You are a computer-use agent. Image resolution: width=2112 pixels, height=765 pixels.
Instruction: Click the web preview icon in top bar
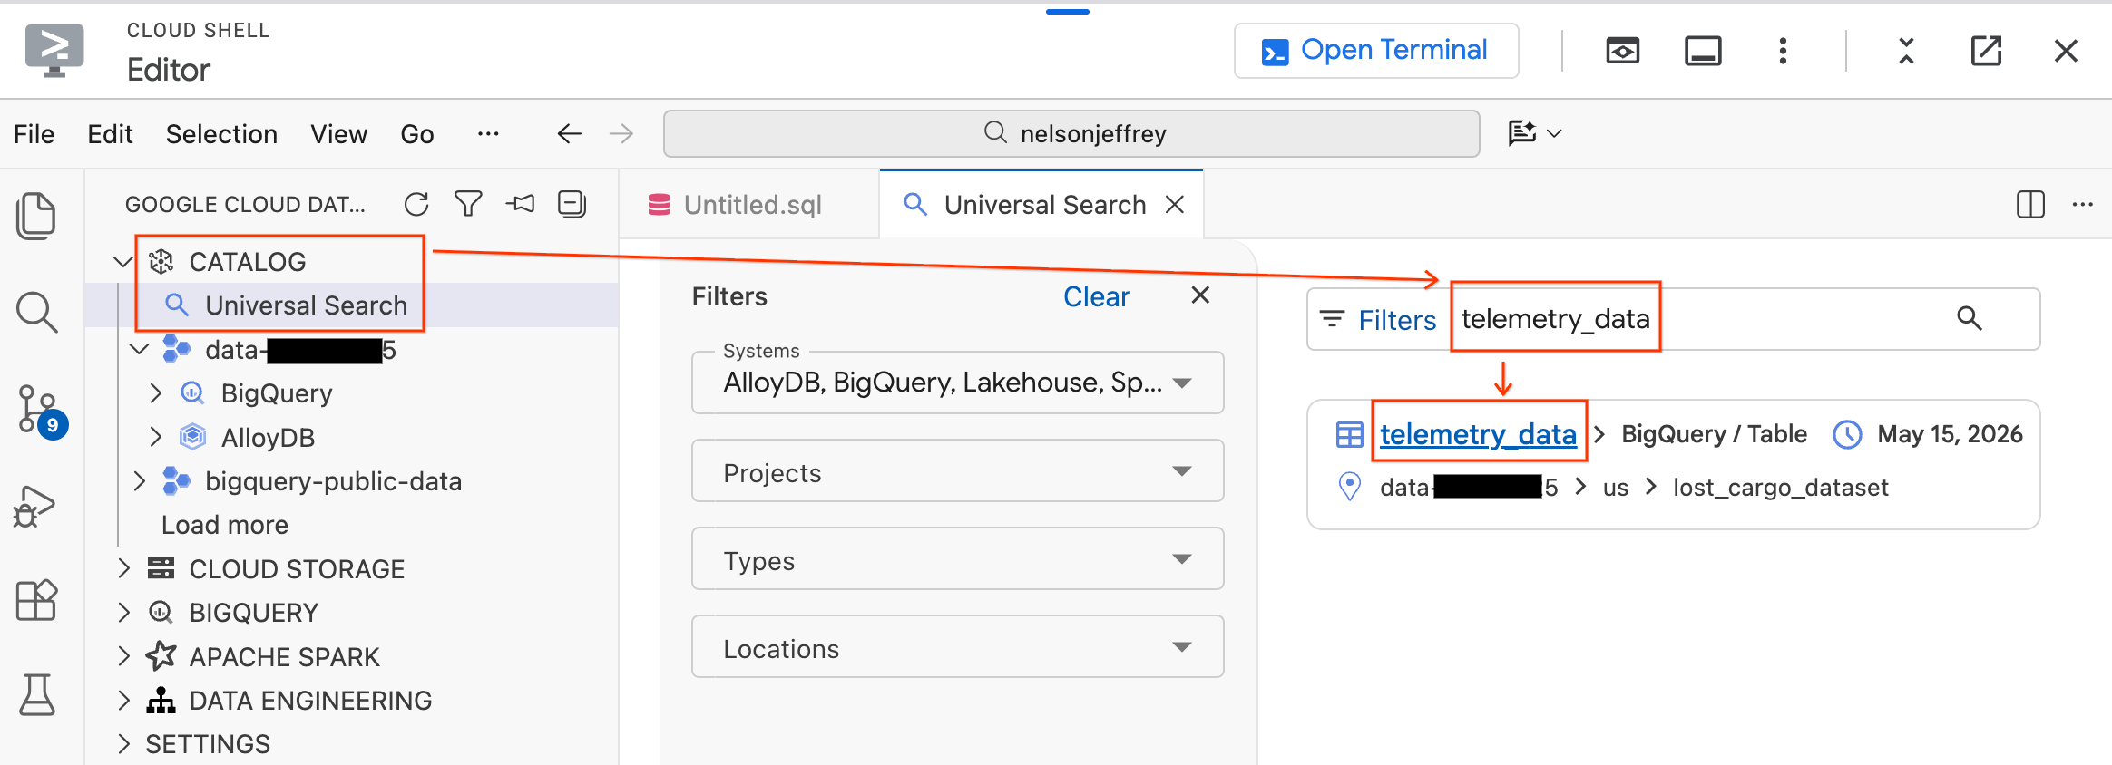(1623, 51)
